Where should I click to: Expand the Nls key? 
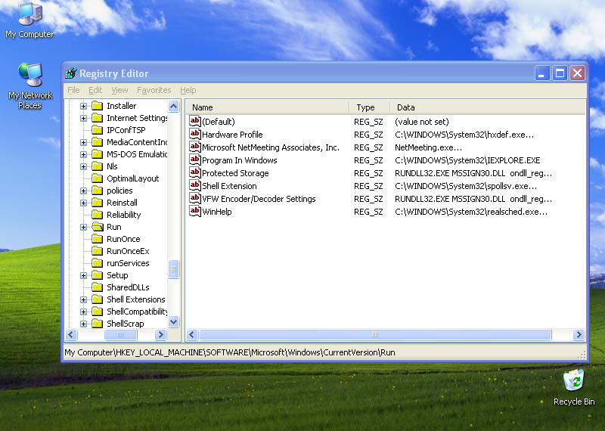click(83, 166)
